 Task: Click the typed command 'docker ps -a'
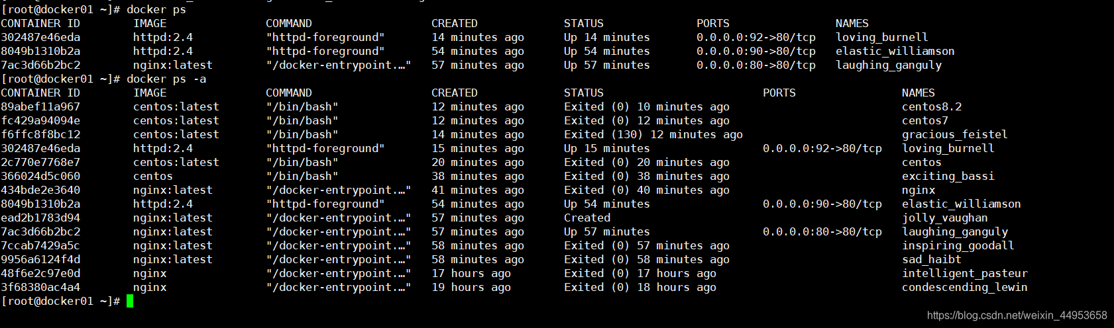(x=166, y=79)
